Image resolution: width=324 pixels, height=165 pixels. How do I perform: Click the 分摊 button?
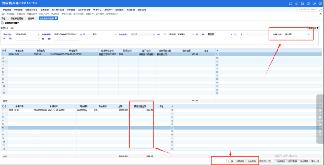click(230, 161)
